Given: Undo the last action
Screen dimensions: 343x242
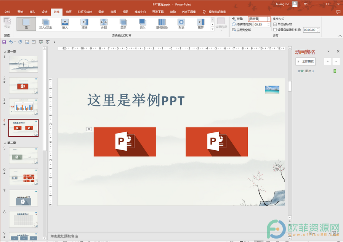Looking at the screenshot, I should [x=11, y=42].
